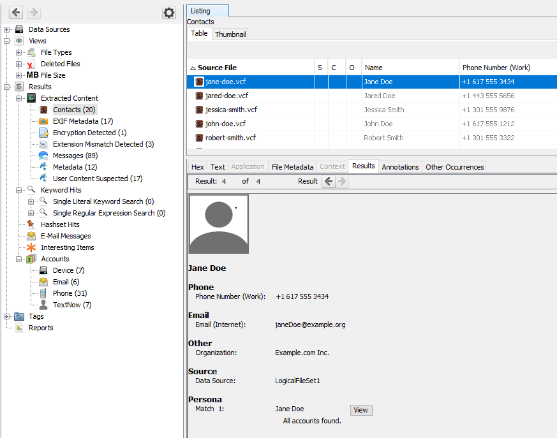Open the Annotations tab
The image size is (557, 438).
coord(400,167)
